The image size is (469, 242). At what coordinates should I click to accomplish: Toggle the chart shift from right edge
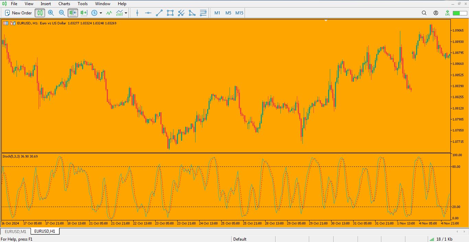tap(83, 13)
